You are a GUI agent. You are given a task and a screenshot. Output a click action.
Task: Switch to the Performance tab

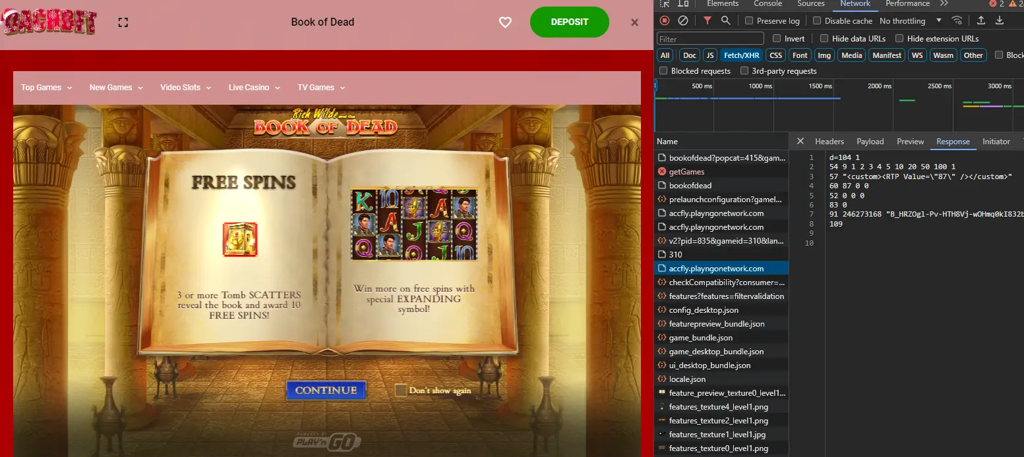pos(907,4)
